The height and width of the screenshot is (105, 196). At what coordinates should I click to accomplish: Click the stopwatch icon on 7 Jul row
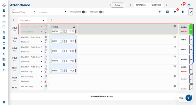point(46,40)
